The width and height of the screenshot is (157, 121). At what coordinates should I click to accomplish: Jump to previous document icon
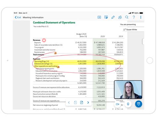75,102
